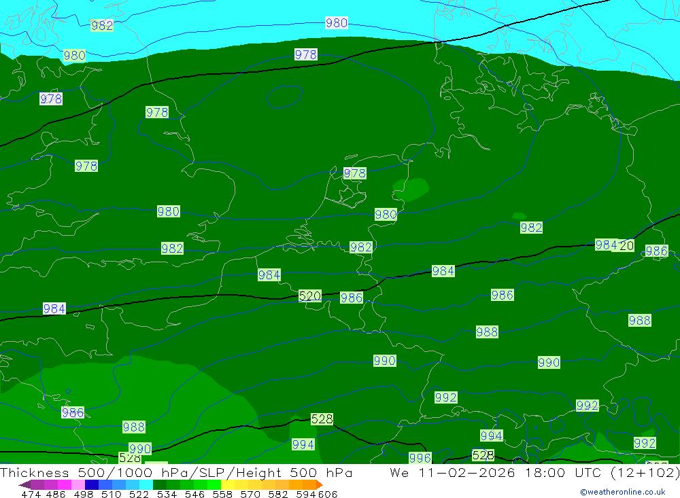This screenshot has width=680, height=498.
Task: Select the dark purple legend swatch above 474
Action: pos(37,484)
